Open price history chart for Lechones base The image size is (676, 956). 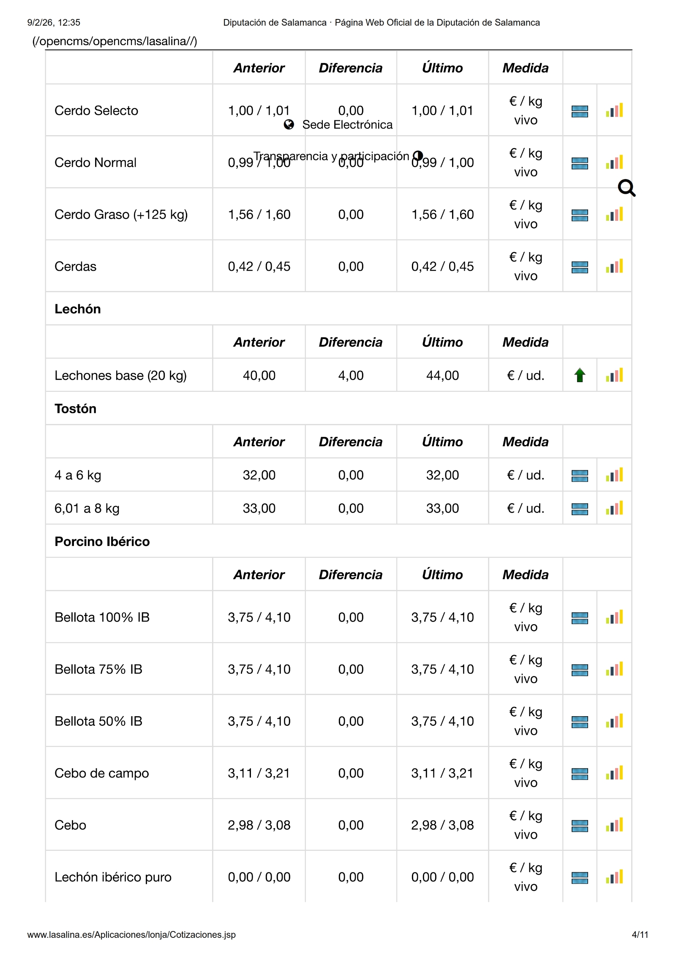pyautogui.click(x=614, y=375)
